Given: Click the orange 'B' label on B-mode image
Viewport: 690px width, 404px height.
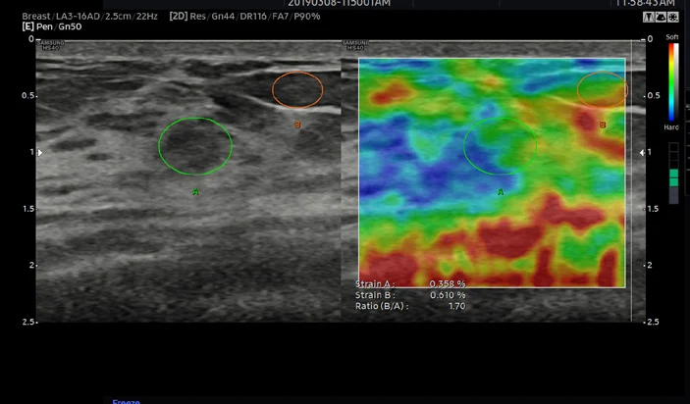Looking at the screenshot, I should (x=298, y=125).
